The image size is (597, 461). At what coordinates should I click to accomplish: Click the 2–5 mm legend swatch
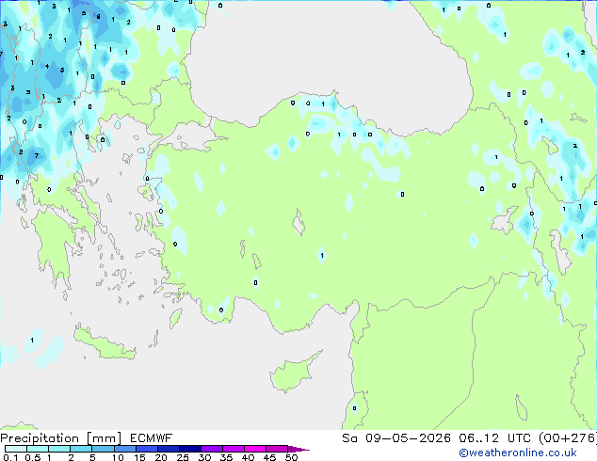(81, 449)
